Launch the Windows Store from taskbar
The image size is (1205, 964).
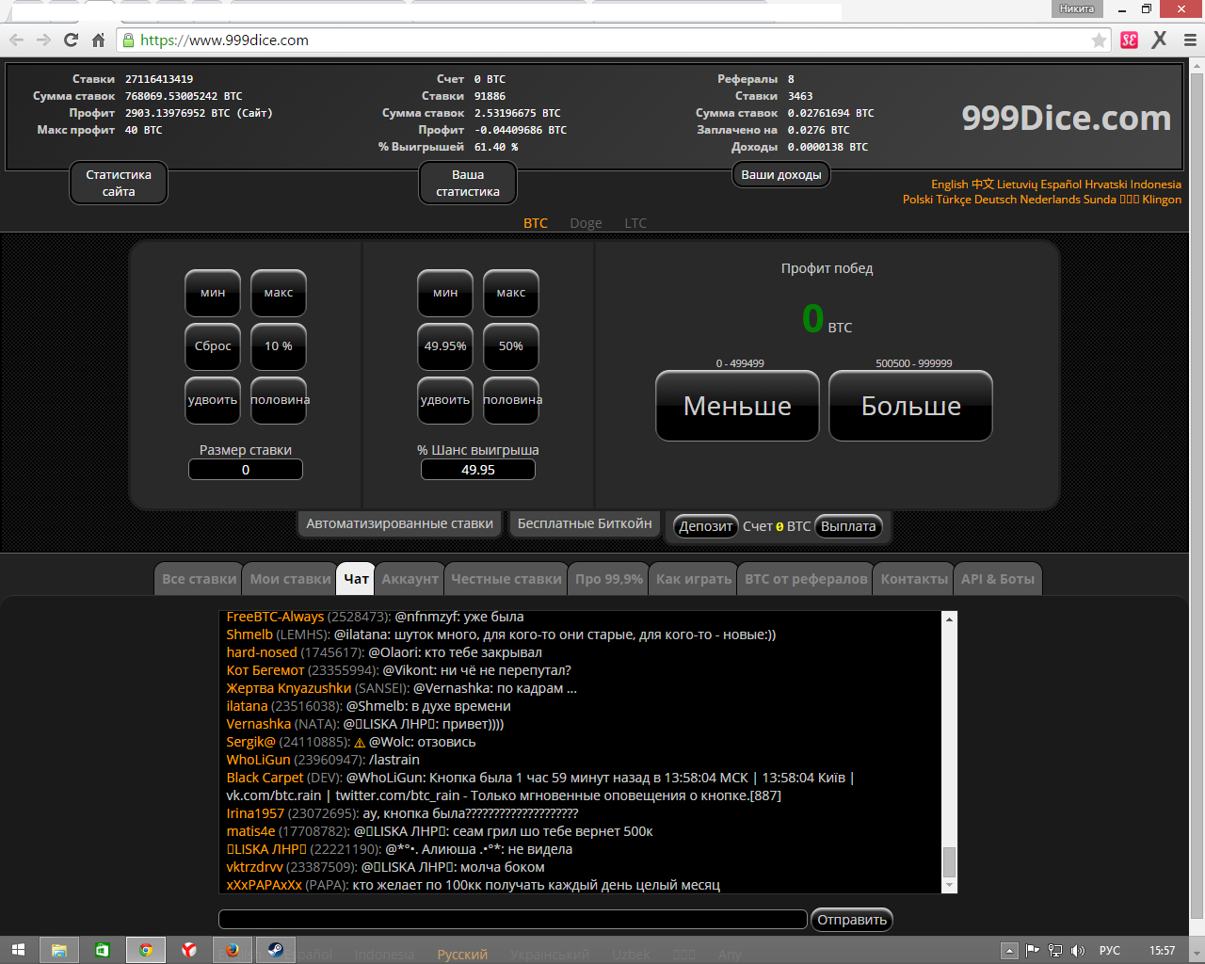pyautogui.click(x=103, y=950)
